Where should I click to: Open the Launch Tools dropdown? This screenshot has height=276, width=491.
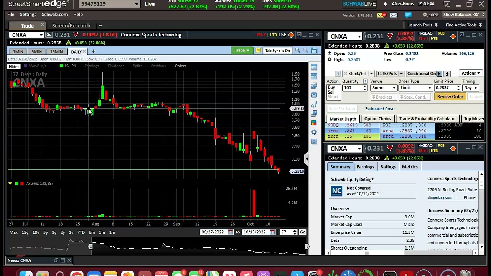coord(423,25)
